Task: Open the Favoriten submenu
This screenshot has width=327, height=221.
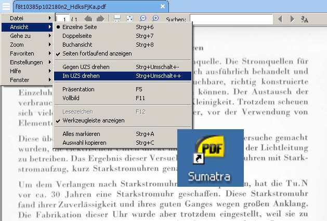Action: (x=28, y=53)
